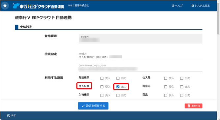Viewport: 220px width, 120px height.
Task: Click the 奉行V ERPクラウド自動連携 logo
Action: (x=38, y=6)
